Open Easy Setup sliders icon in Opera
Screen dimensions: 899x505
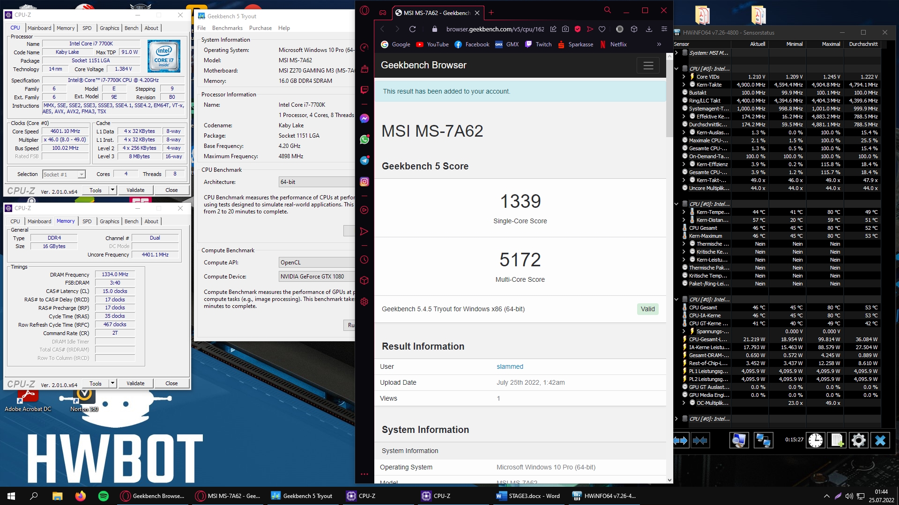point(664,29)
